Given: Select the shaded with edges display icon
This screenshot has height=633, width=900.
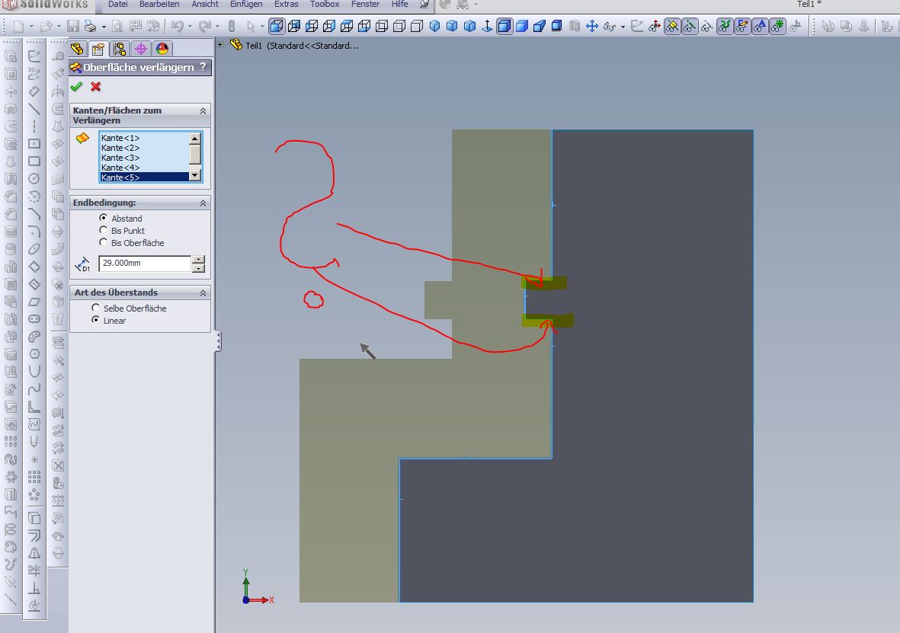Looking at the screenshot, I should coord(504,27).
